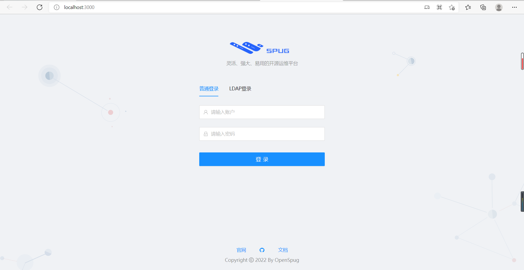This screenshot has height=270, width=524.
Task: Reload the page with refresh icon
Action: click(x=40, y=7)
